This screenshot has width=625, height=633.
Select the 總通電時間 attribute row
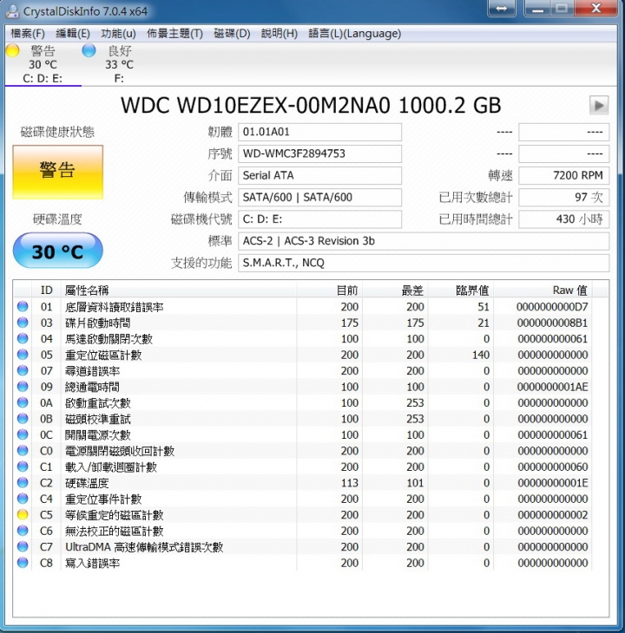click(303, 387)
